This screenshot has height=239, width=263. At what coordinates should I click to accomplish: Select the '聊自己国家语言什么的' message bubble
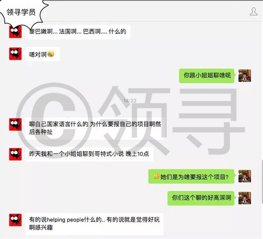pos(95,128)
